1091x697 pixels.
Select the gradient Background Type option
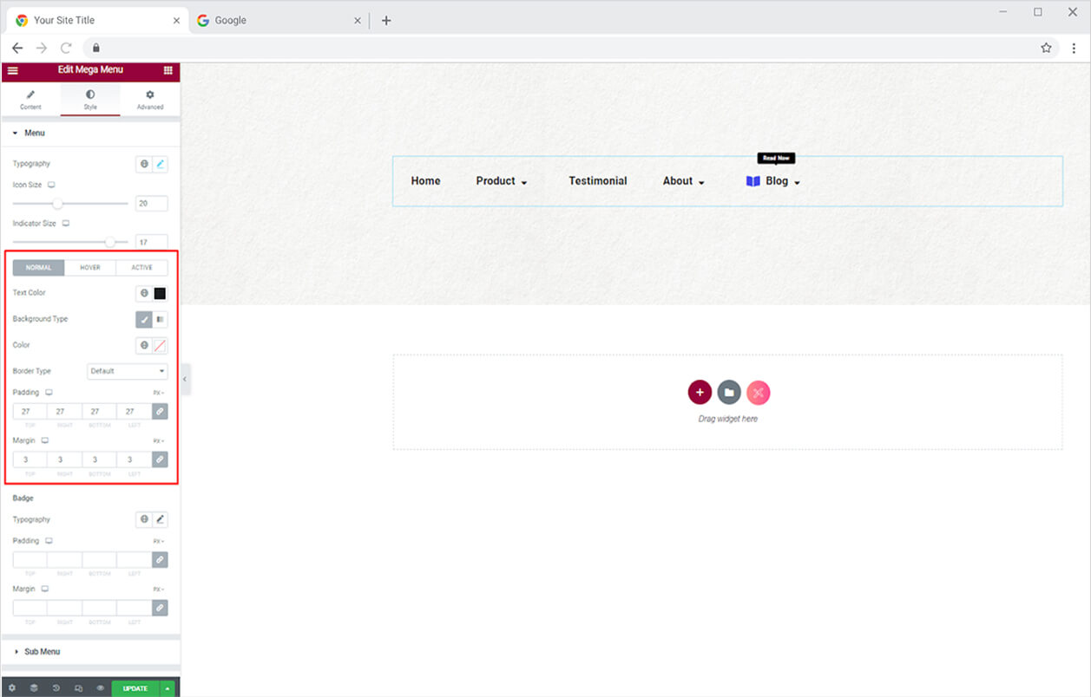tap(161, 319)
